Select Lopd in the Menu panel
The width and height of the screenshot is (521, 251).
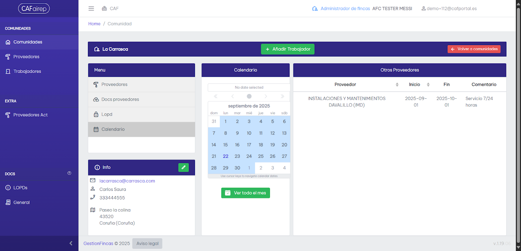(x=142, y=115)
